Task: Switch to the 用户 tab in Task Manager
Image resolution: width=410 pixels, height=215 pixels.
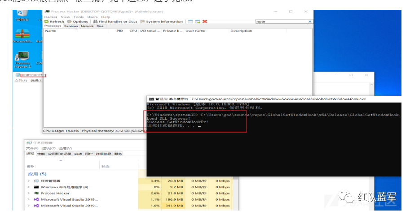Action: point(89,154)
